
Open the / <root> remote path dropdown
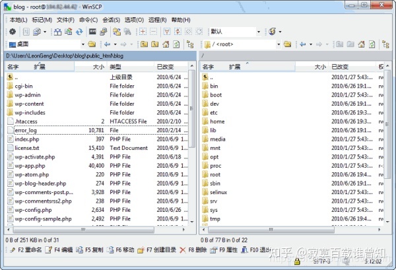(x=279, y=44)
